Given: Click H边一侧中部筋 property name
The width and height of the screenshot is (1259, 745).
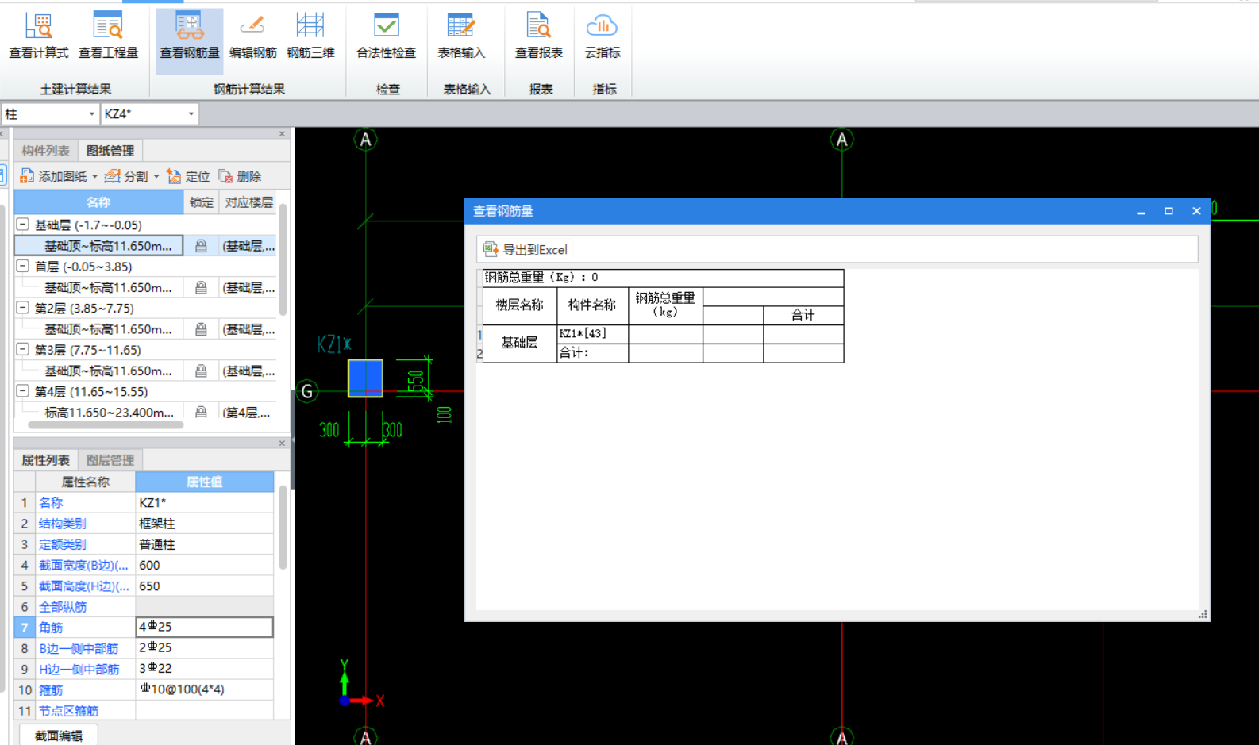Looking at the screenshot, I should pos(79,669).
